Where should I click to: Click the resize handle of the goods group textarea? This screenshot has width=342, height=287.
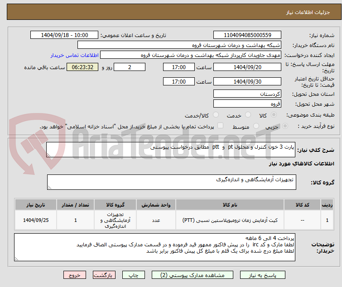click(x=49, y=188)
